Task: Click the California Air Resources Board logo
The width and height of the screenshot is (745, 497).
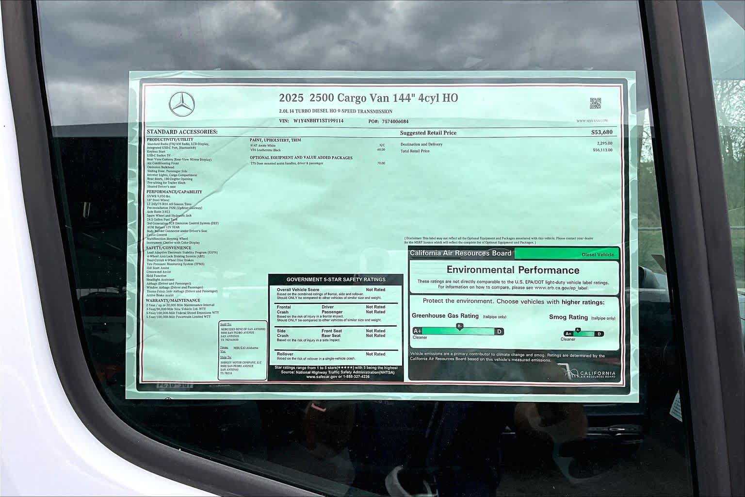Action: [x=590, y=374]
